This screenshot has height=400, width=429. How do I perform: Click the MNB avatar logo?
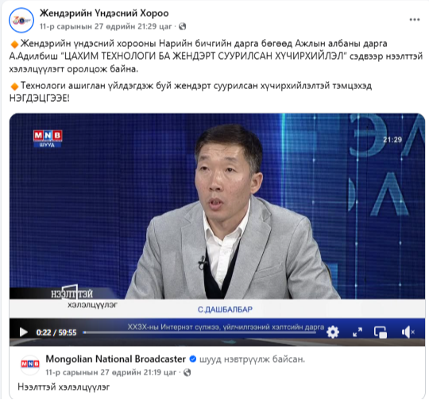click(30, 364)
